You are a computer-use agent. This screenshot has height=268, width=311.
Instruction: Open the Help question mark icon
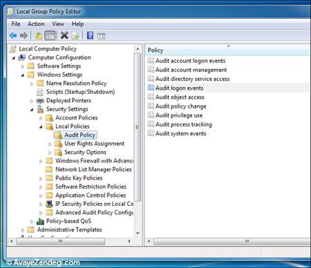90,35
